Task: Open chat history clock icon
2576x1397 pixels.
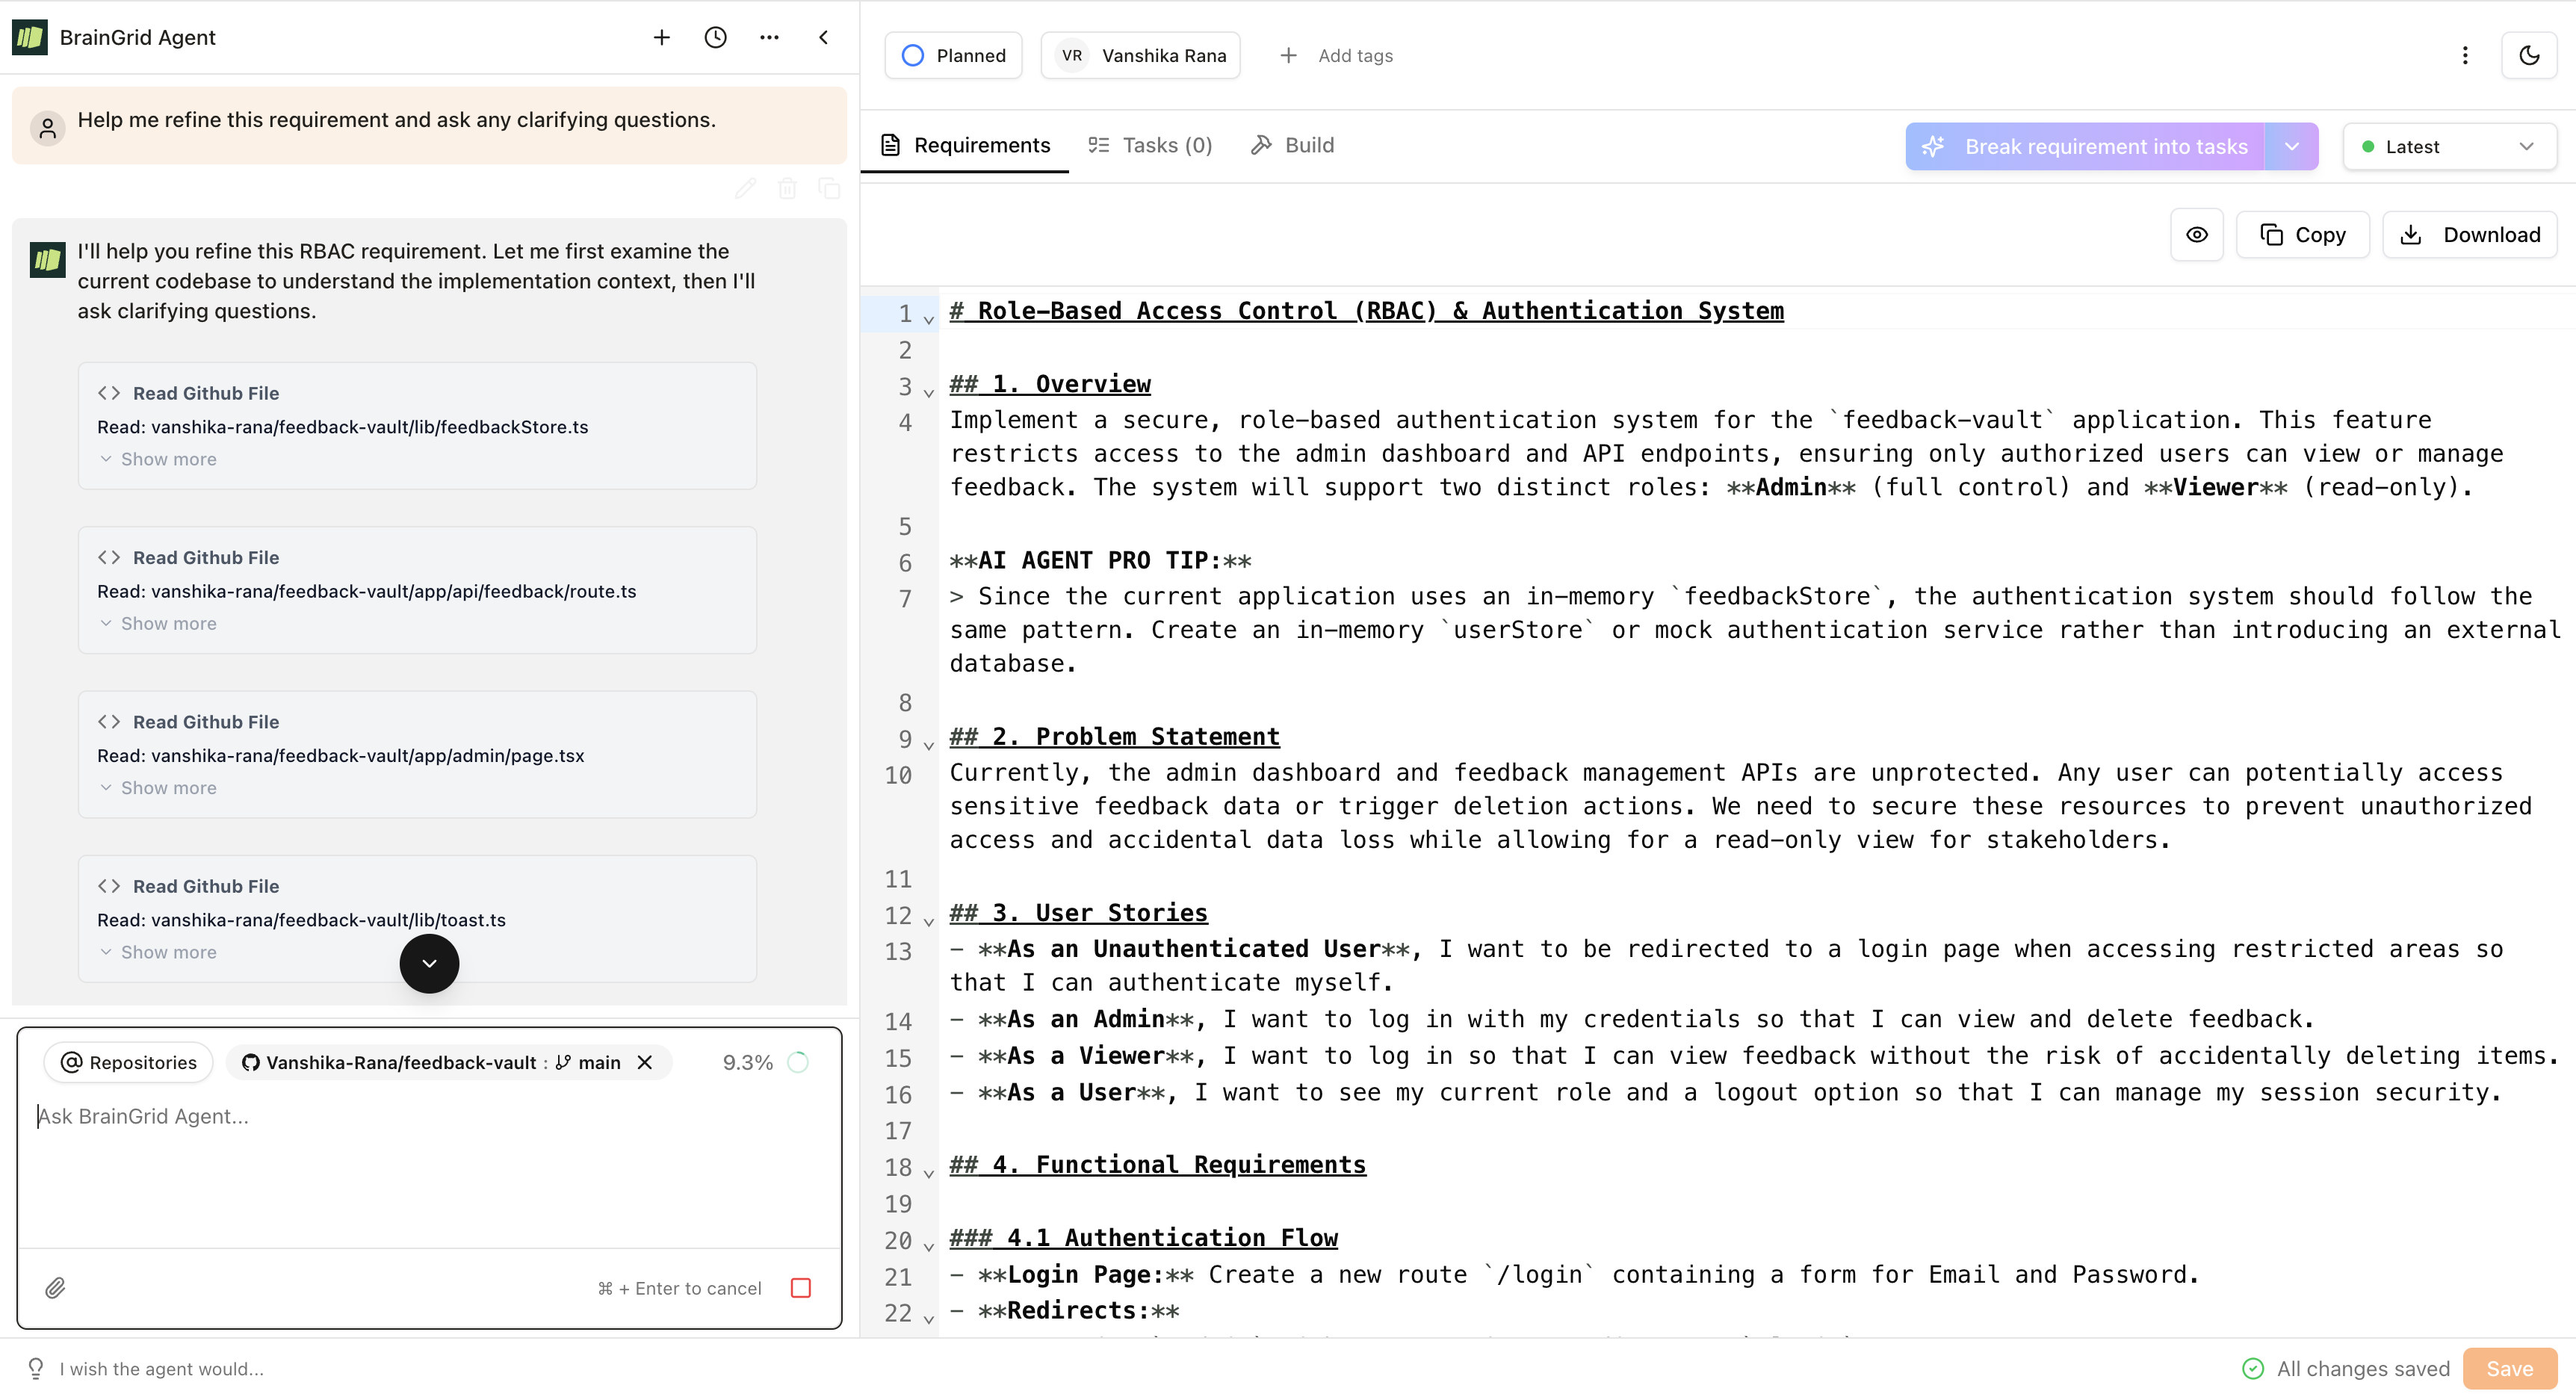Action: coord(715,37)
